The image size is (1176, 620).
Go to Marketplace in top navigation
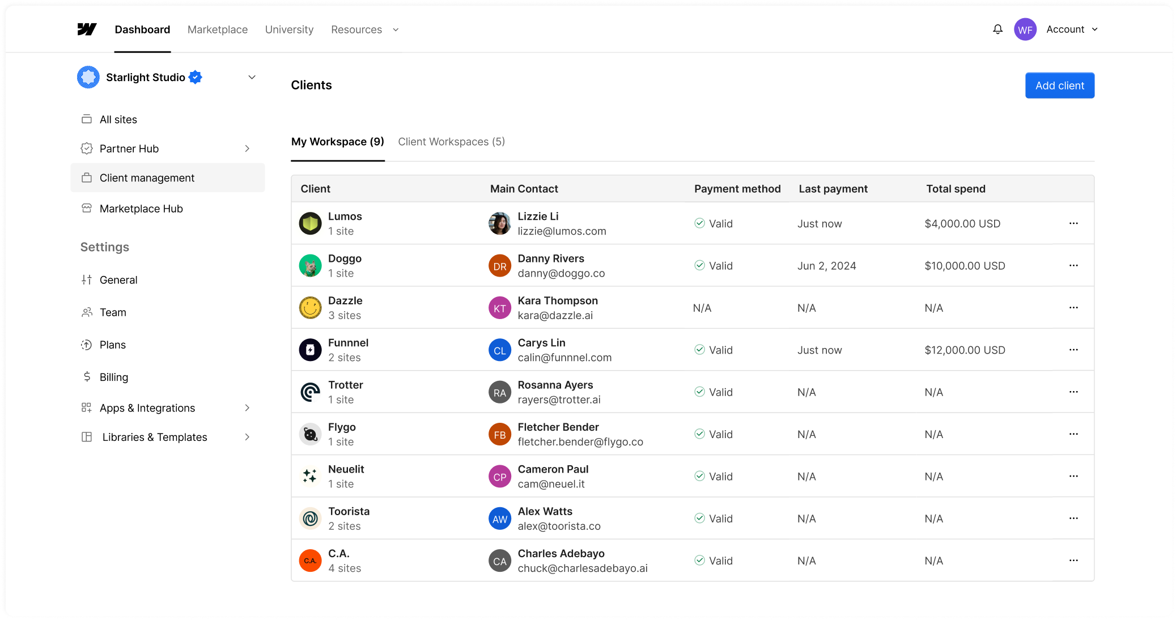tap(218, 29)
